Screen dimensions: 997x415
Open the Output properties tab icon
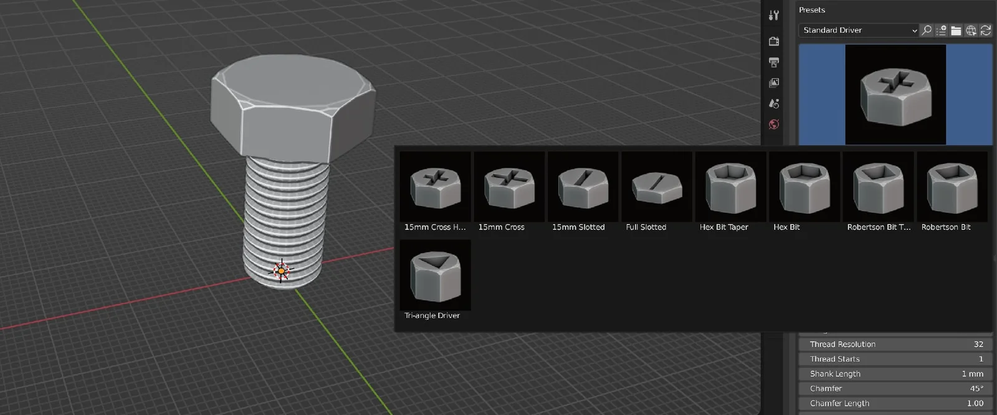click(x=773, y=62)
